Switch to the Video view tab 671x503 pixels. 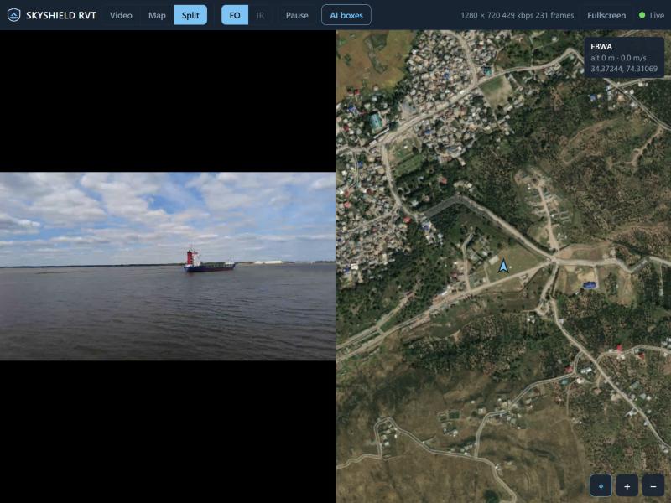pos(121,15)
